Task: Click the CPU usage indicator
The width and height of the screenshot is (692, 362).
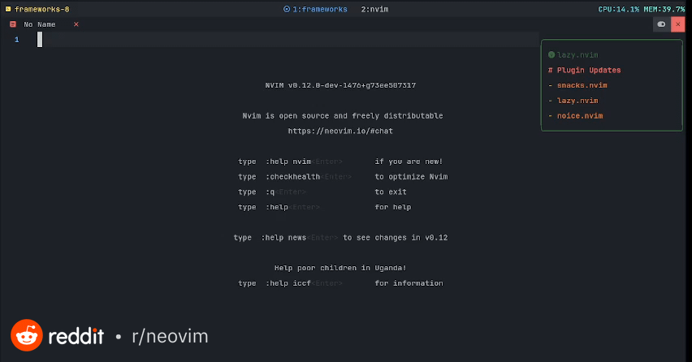Action: 619,9
